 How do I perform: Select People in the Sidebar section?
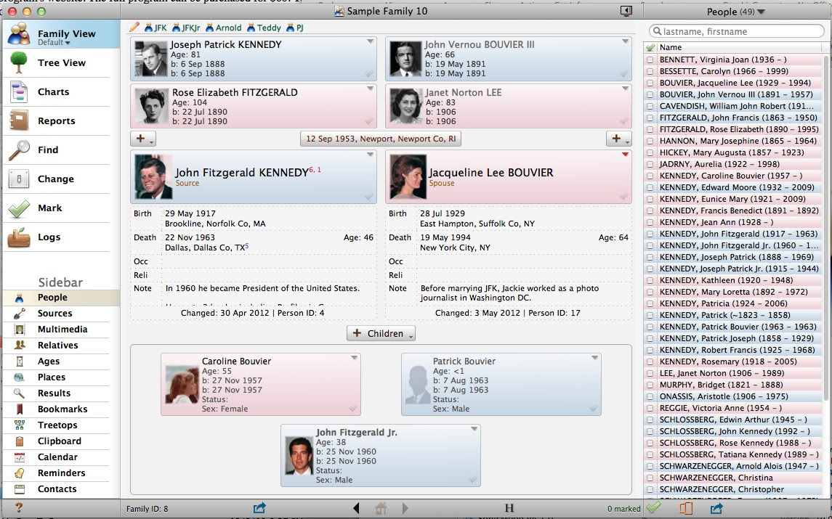point(61,298)
